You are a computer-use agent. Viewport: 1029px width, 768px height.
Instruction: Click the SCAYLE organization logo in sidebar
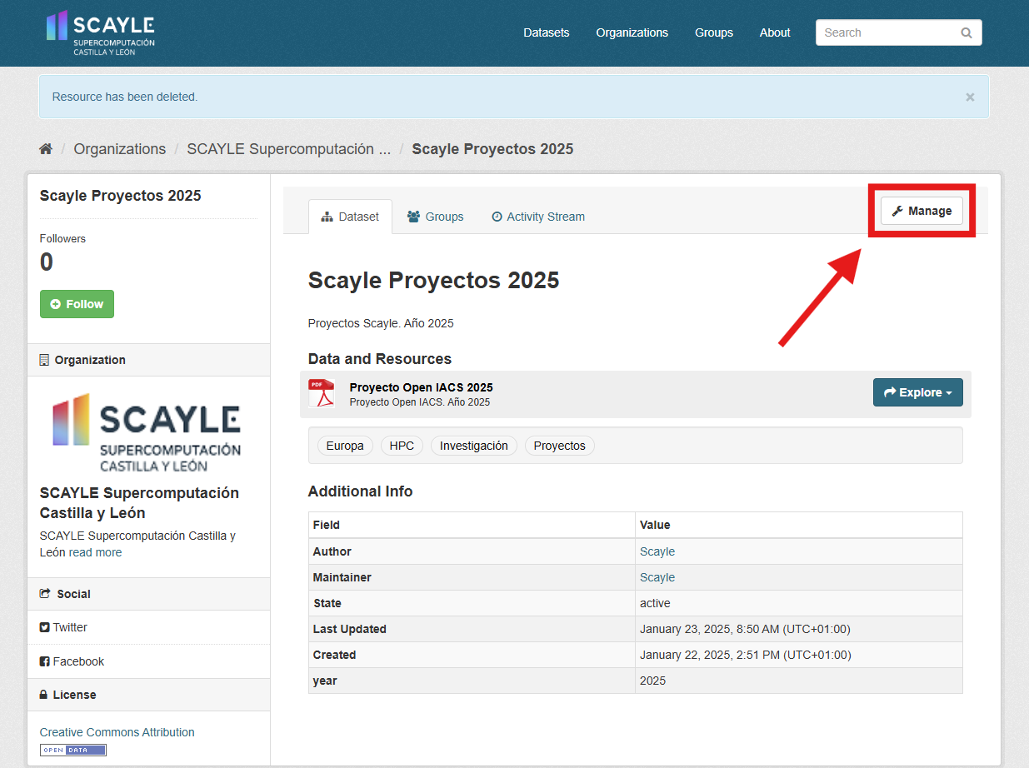(x=147, y=431)
